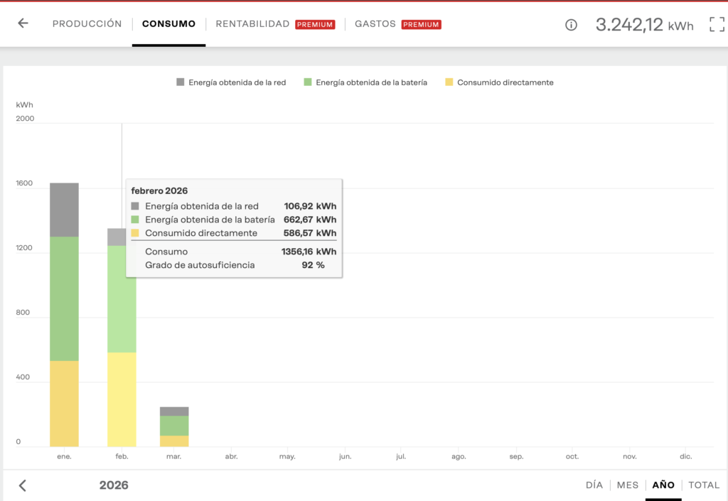The height and width of the screenshot is (501, 728).
Task: Enter fullscreen with the expand icon
Action: pyautogui.click(x=717, y=25)
